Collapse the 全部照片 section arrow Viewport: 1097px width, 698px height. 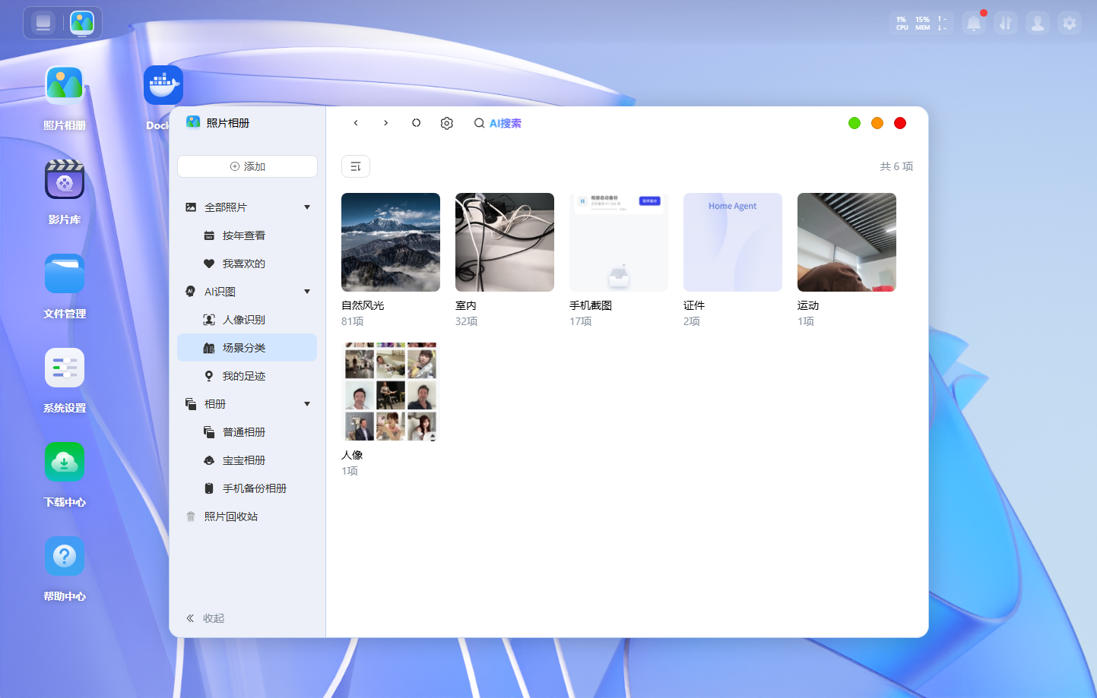click(307, 207)
